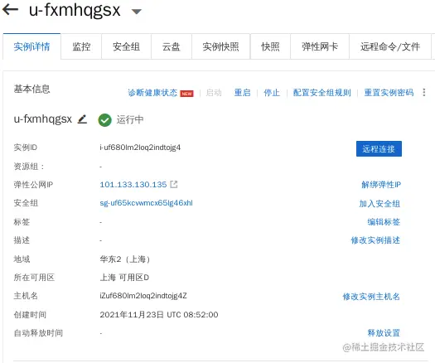Click the 停止 link
435x363 pixels.
click(272, 93)
